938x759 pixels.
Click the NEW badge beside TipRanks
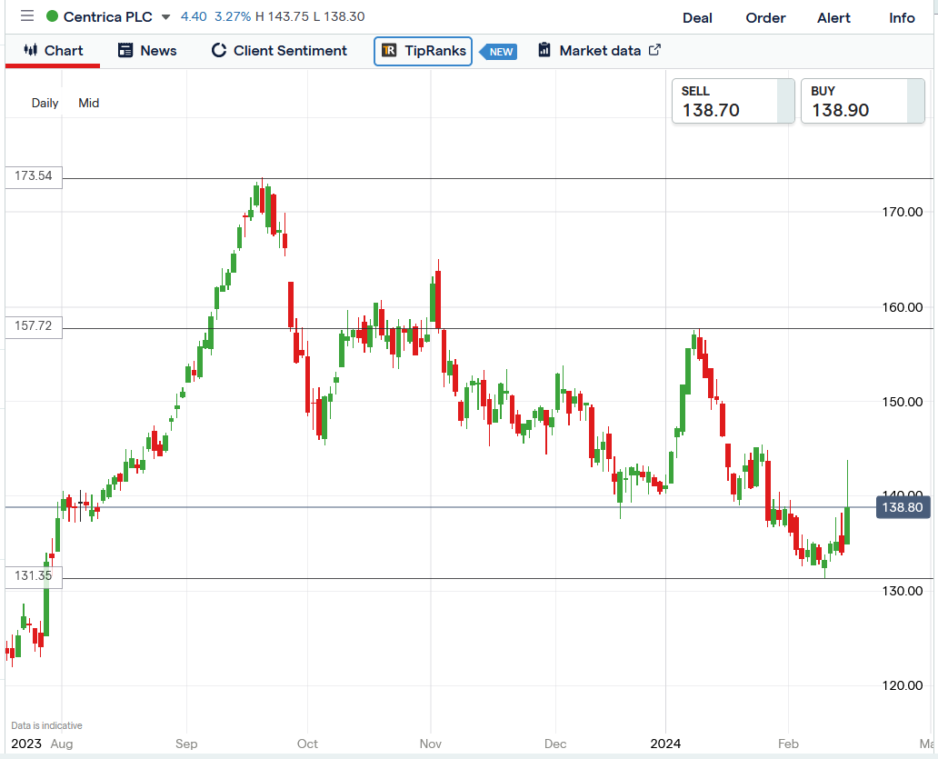[500, 52]
